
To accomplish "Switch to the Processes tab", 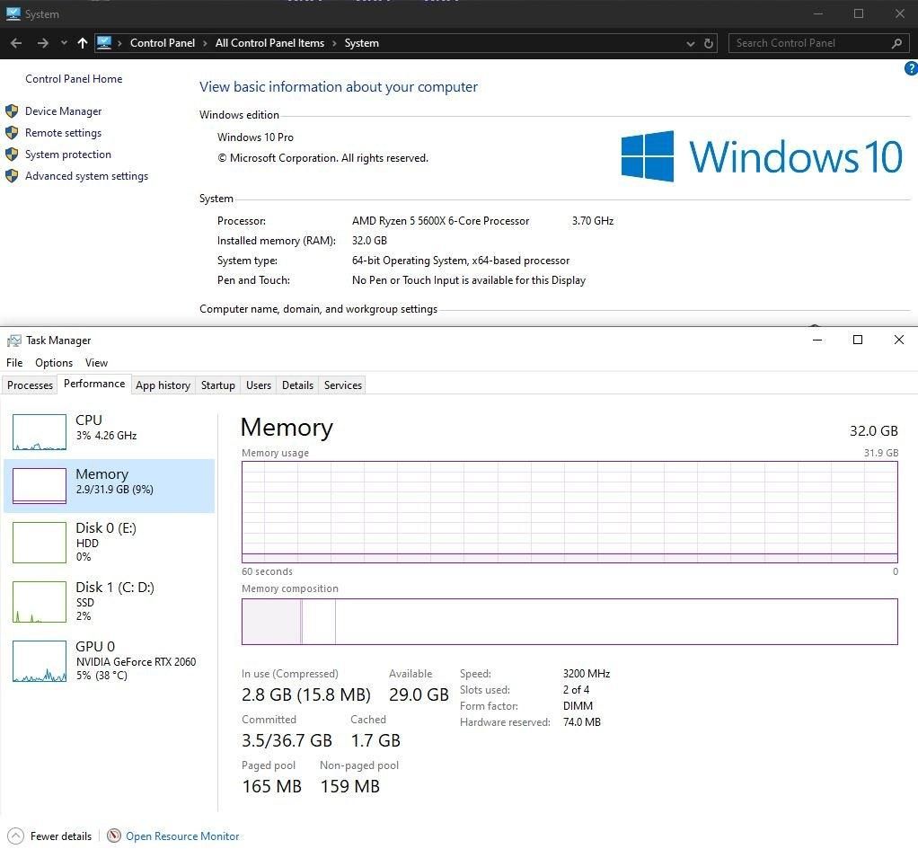I will coord(30,385).
